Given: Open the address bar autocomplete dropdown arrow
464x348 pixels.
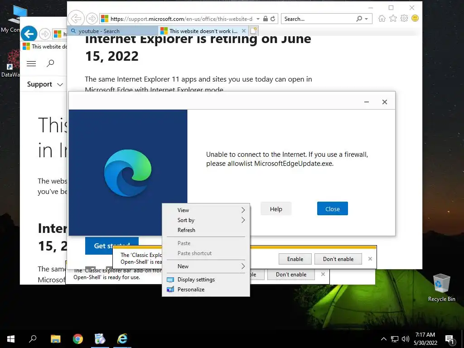Looking at the screenshot, I should point(258,19).
